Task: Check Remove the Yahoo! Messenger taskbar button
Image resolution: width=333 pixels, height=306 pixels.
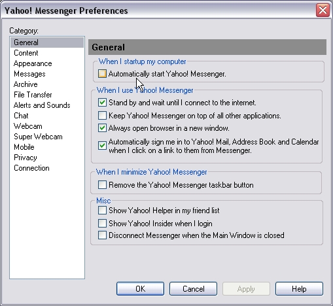Action: [x=102, y=185]
